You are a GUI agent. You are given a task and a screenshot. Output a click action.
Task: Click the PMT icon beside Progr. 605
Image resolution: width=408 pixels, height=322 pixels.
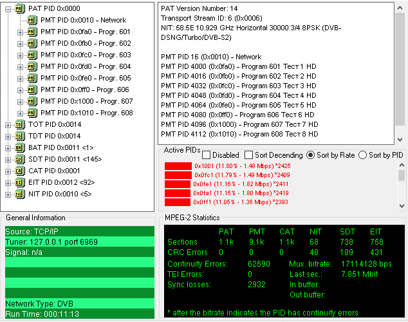(32, 78)
